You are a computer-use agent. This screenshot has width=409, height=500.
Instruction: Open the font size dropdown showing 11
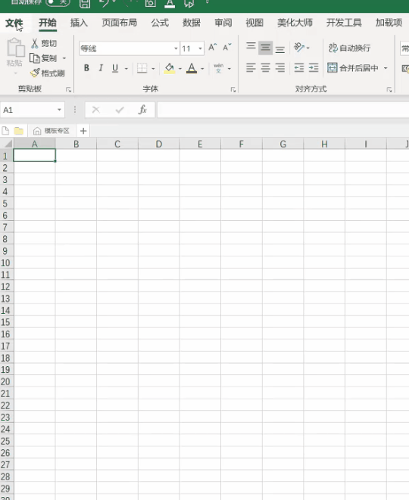point(200,48)
